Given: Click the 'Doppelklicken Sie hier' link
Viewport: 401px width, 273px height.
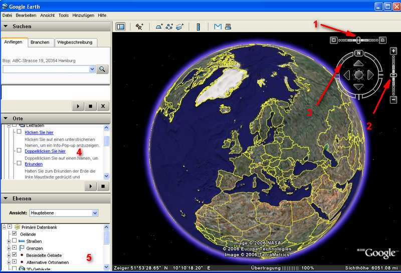Looking at the screenshot, I should pos(45,151).
